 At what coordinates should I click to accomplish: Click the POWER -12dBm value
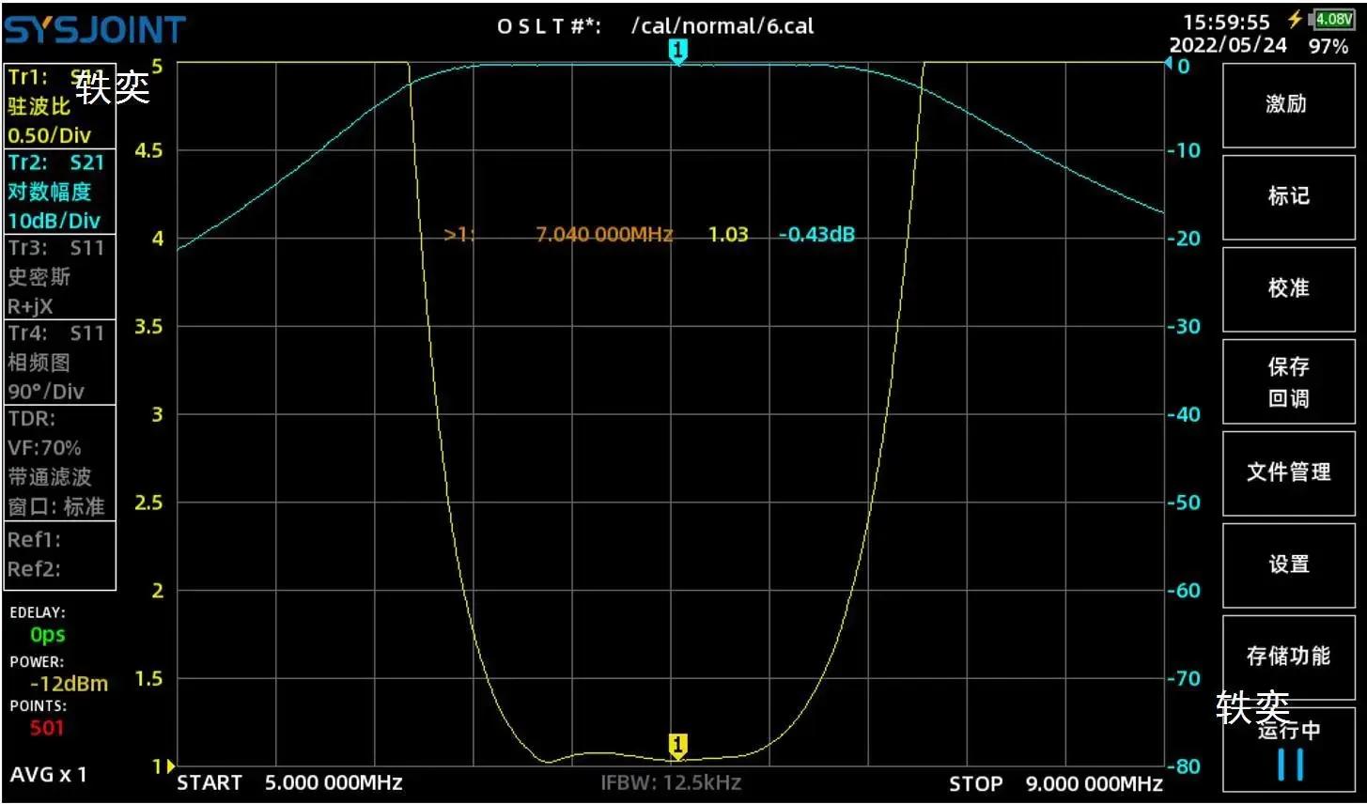pyautogui.click(x=69, y=684)
